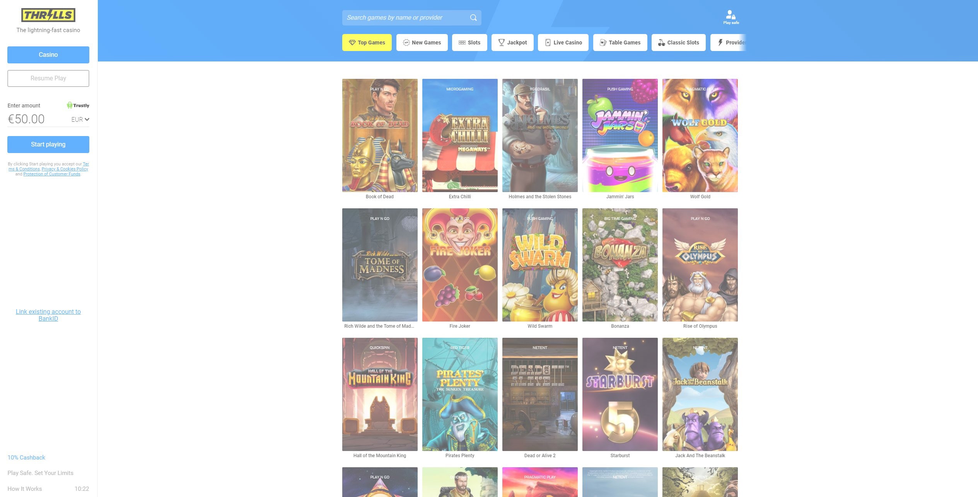Open Privacy & Cookies Policy link
Screen dimensions: 978x497
click(65, 169)
